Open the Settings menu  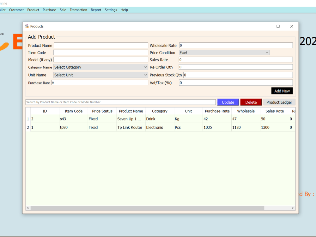tap(111, 10)
